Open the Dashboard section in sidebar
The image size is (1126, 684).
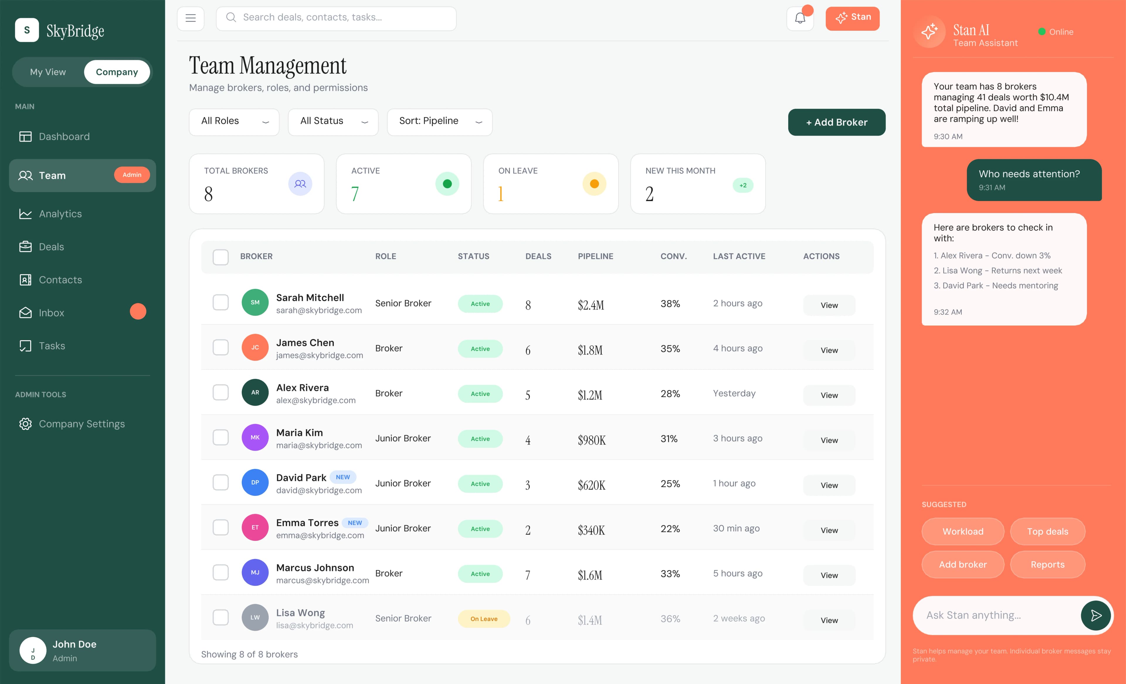point(64,136)
